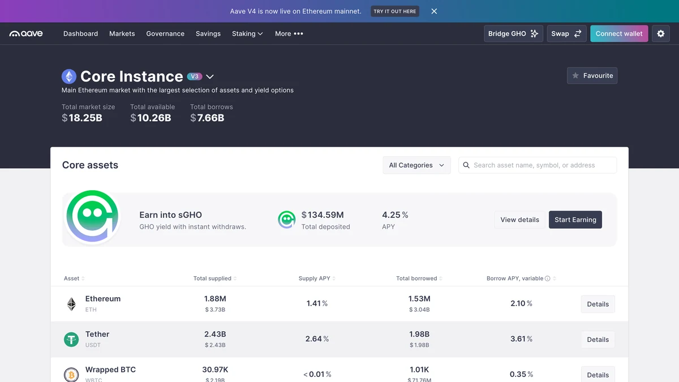Click Start Earning button
The image size is (679, 382).
575,220
